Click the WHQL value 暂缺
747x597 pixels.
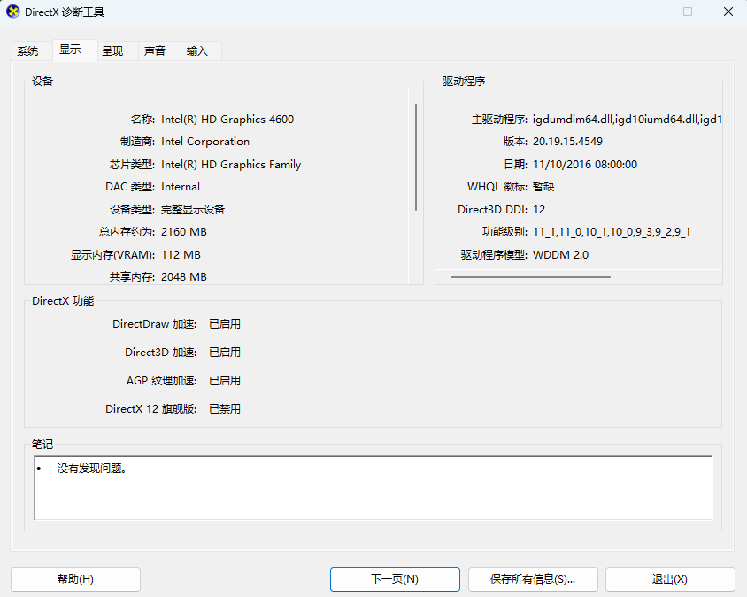click(x=543, y=187)
